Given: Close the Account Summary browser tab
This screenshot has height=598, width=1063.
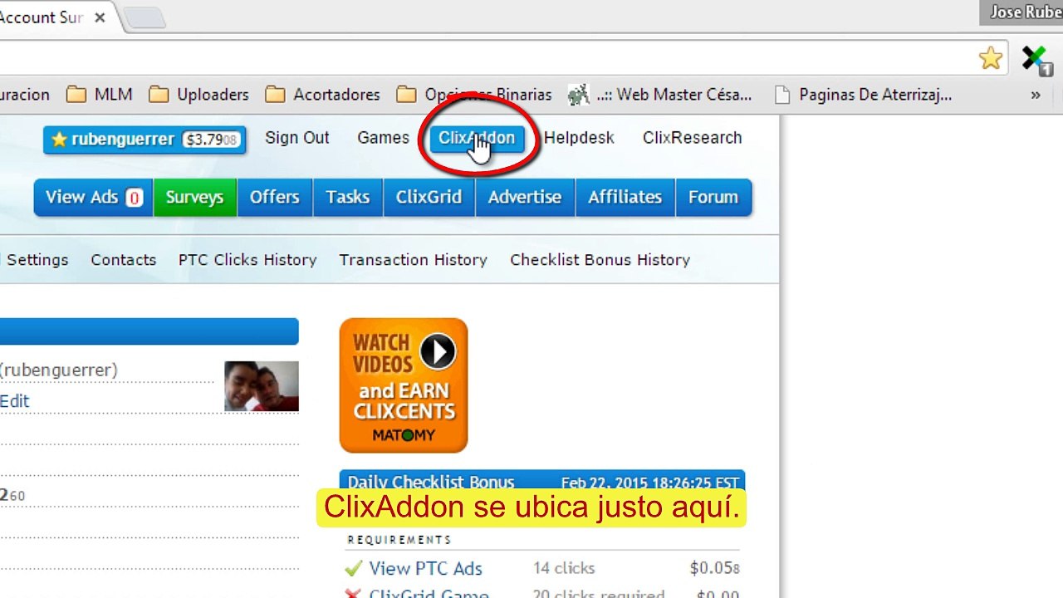Looking at the screenshot, I should pos(100,17).
